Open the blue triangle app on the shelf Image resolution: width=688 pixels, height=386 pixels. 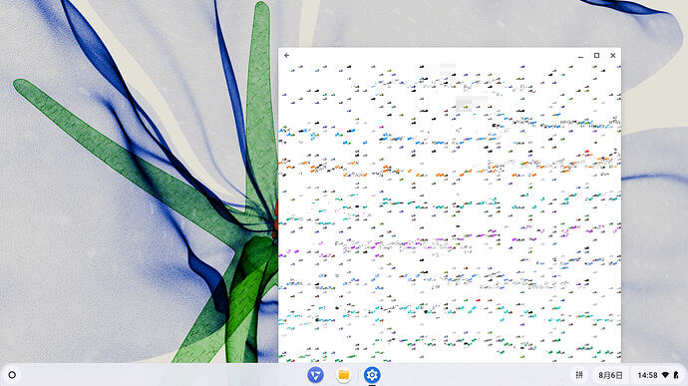coord(315,375)
